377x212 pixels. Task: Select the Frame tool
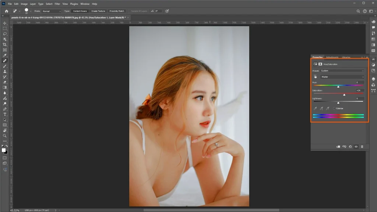(5, 50)
